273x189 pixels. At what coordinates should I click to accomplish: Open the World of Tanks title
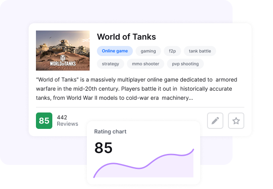[126, 37]
